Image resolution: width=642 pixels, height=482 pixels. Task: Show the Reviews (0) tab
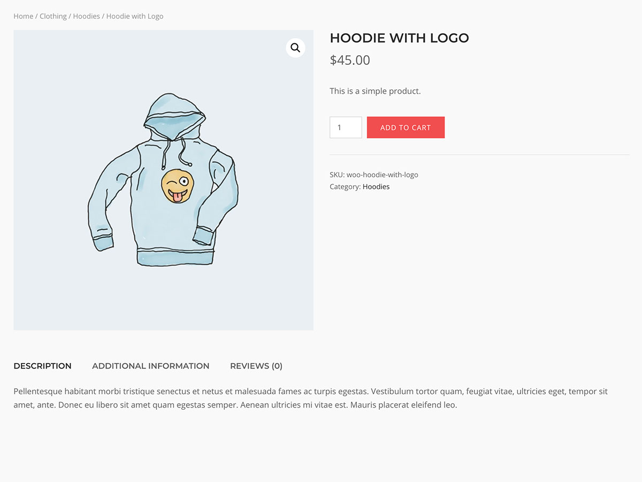pos(256,366)
